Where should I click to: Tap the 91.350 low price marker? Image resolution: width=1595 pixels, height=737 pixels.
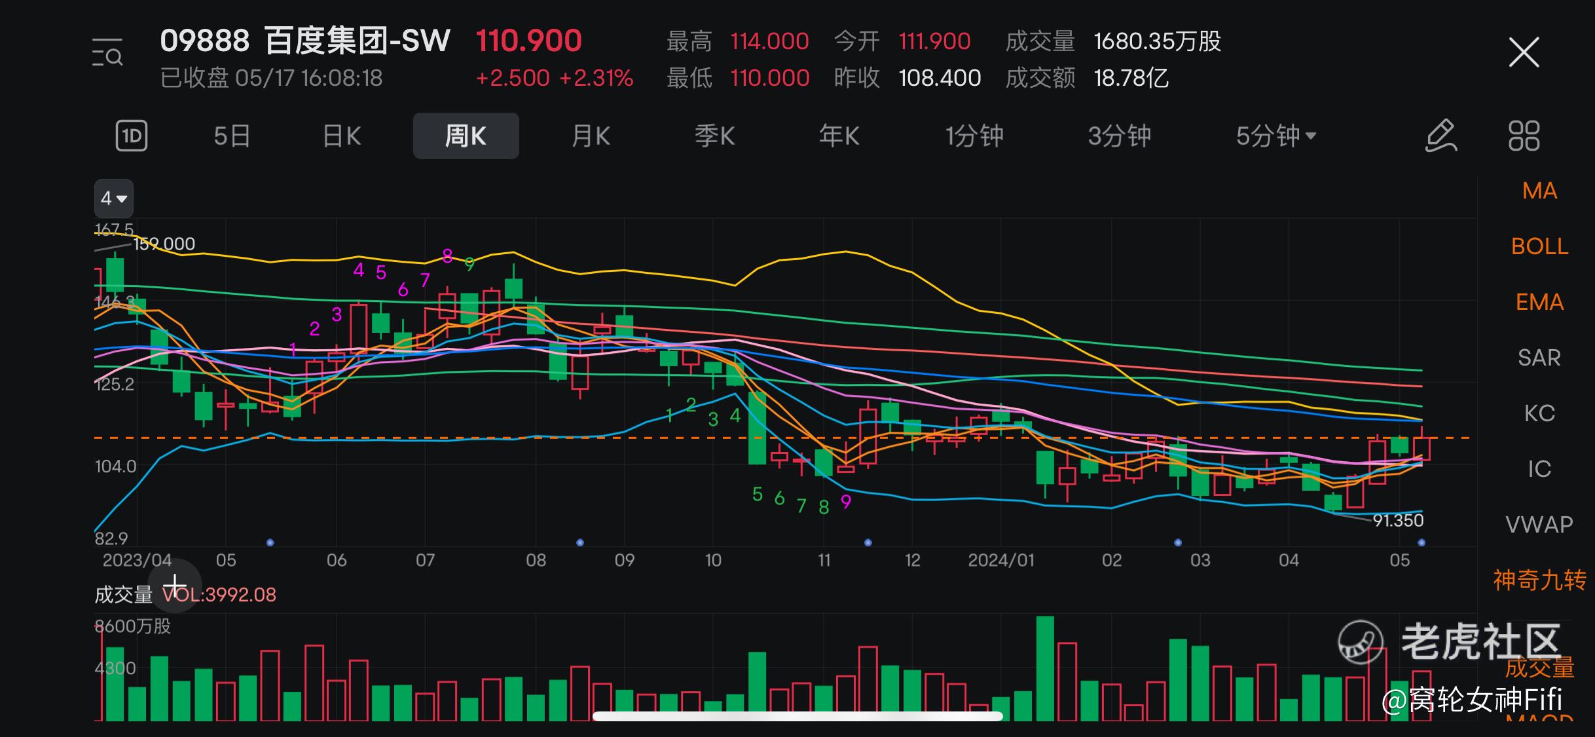point(1398,520)
